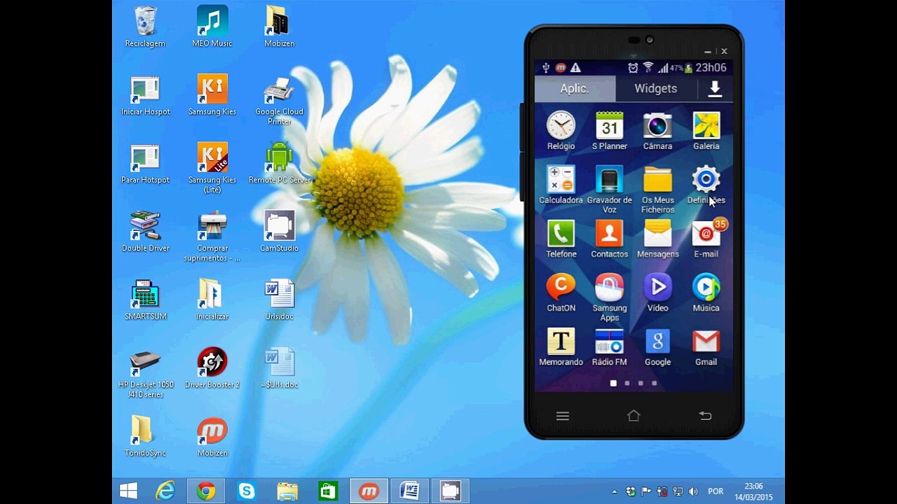Screen dimensions: 897x504
Task: Switch to Mobizen in taskbar
Action: tap(369, 491)
